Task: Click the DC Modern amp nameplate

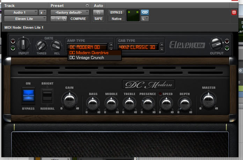Action: point(149,85)
